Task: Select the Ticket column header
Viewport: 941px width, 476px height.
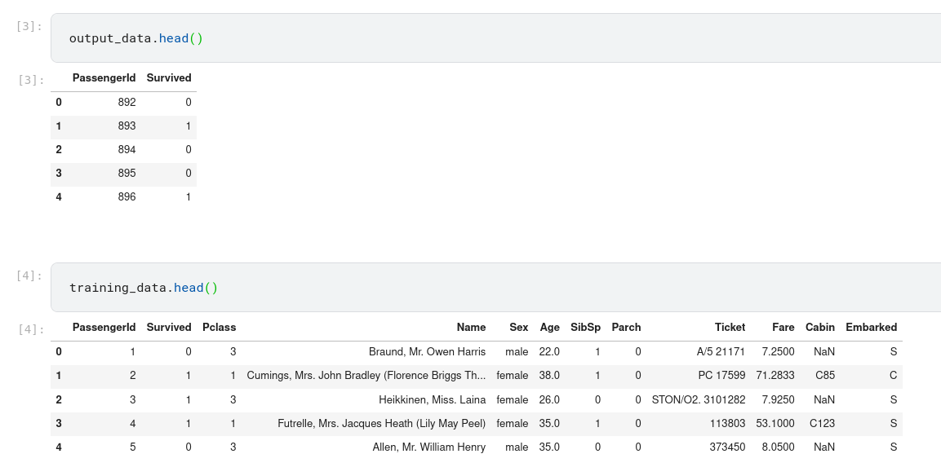Action: [x=730, y=327]
